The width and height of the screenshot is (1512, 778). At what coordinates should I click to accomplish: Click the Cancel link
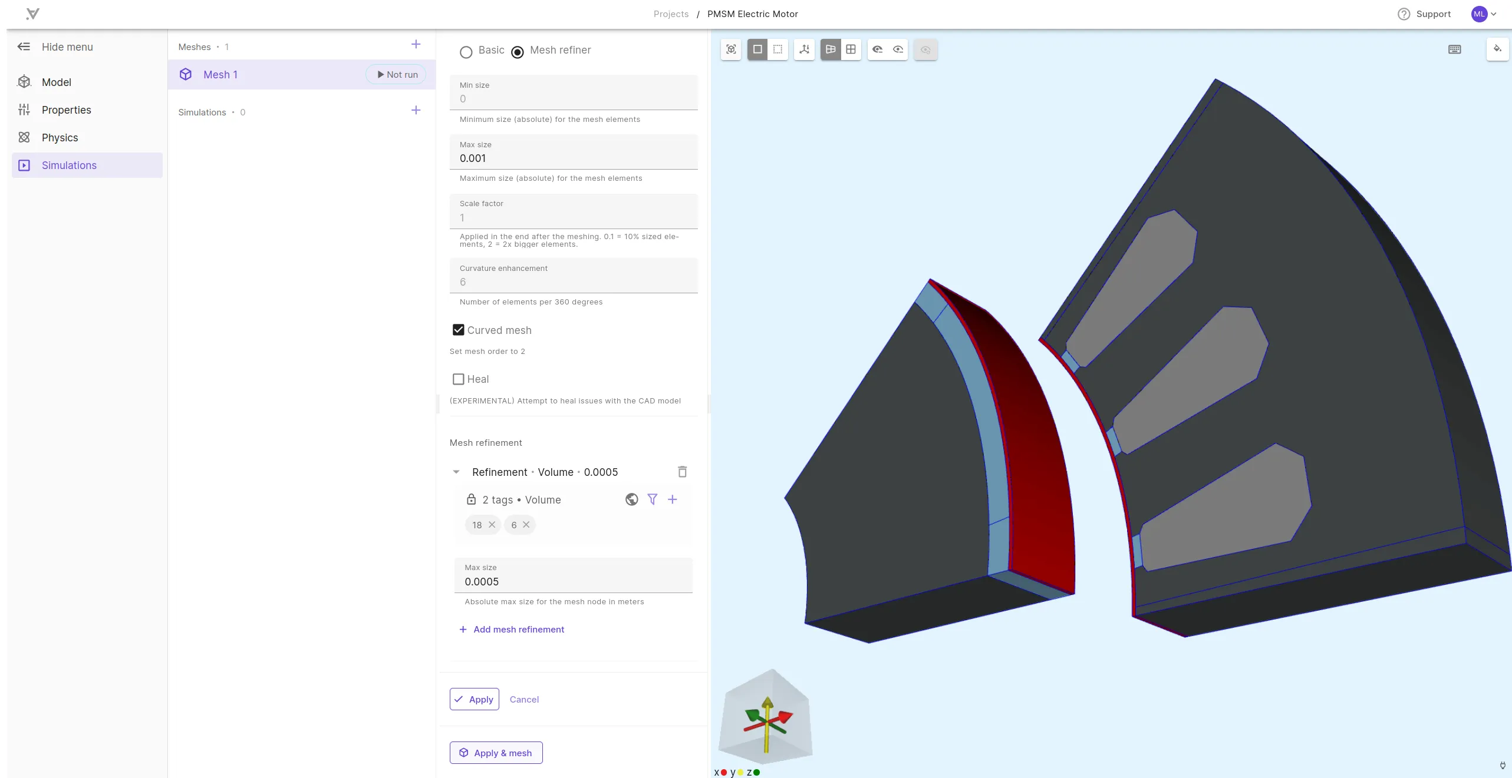[524, 699]
